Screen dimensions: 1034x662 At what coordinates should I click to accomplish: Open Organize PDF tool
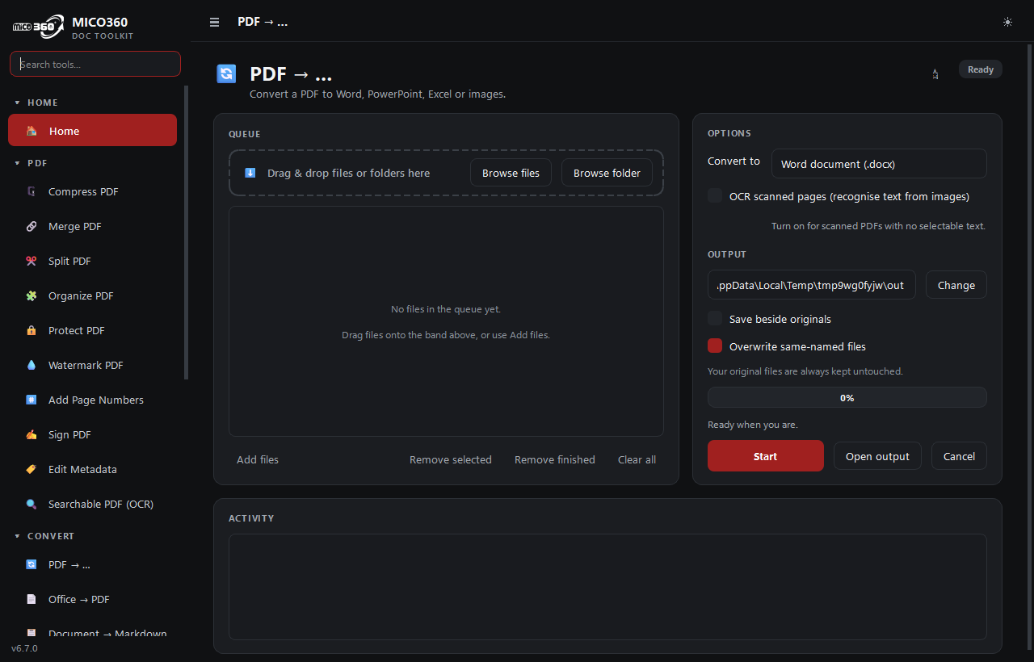point(92,295)
